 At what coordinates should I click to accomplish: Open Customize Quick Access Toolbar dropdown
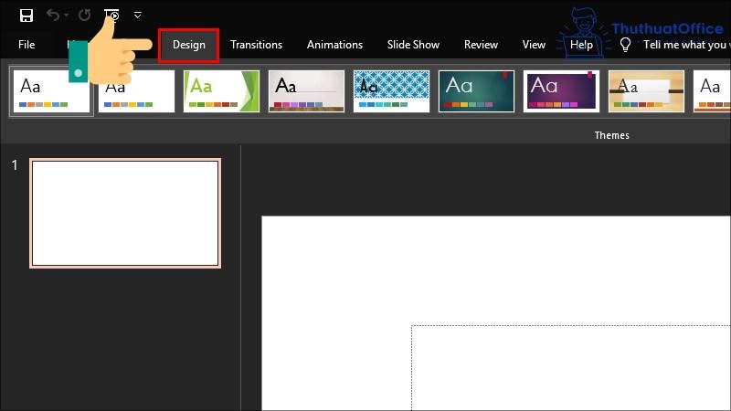138,16
